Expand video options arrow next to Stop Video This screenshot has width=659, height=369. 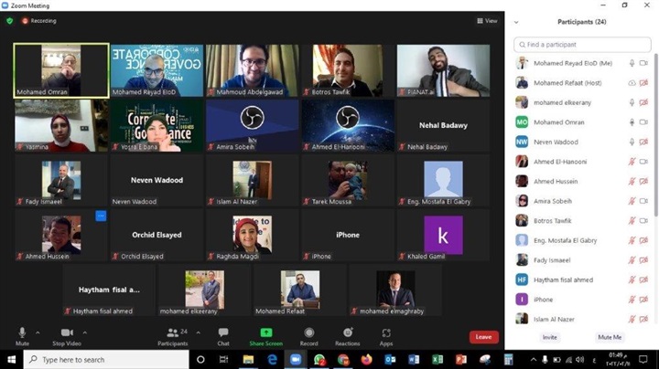[85, 333]
